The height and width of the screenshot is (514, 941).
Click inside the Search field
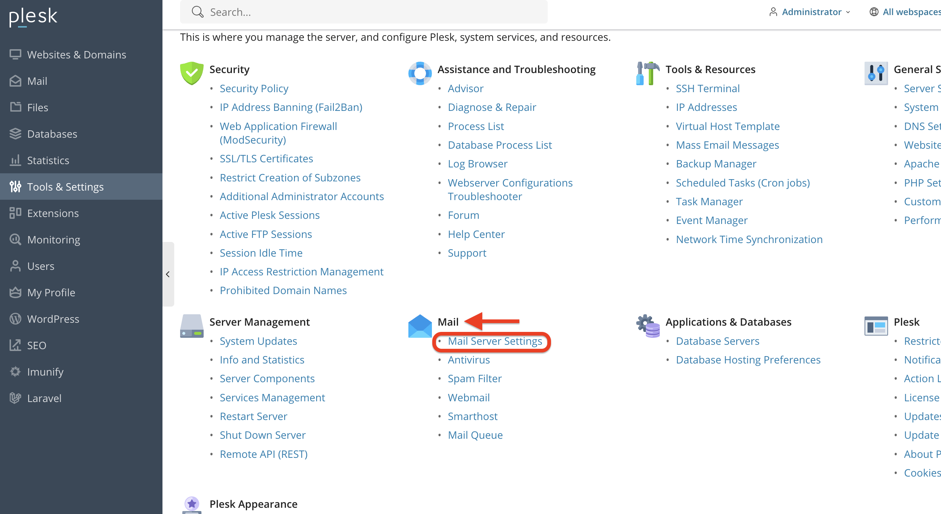pyautogui.click(x=364, y=12)
